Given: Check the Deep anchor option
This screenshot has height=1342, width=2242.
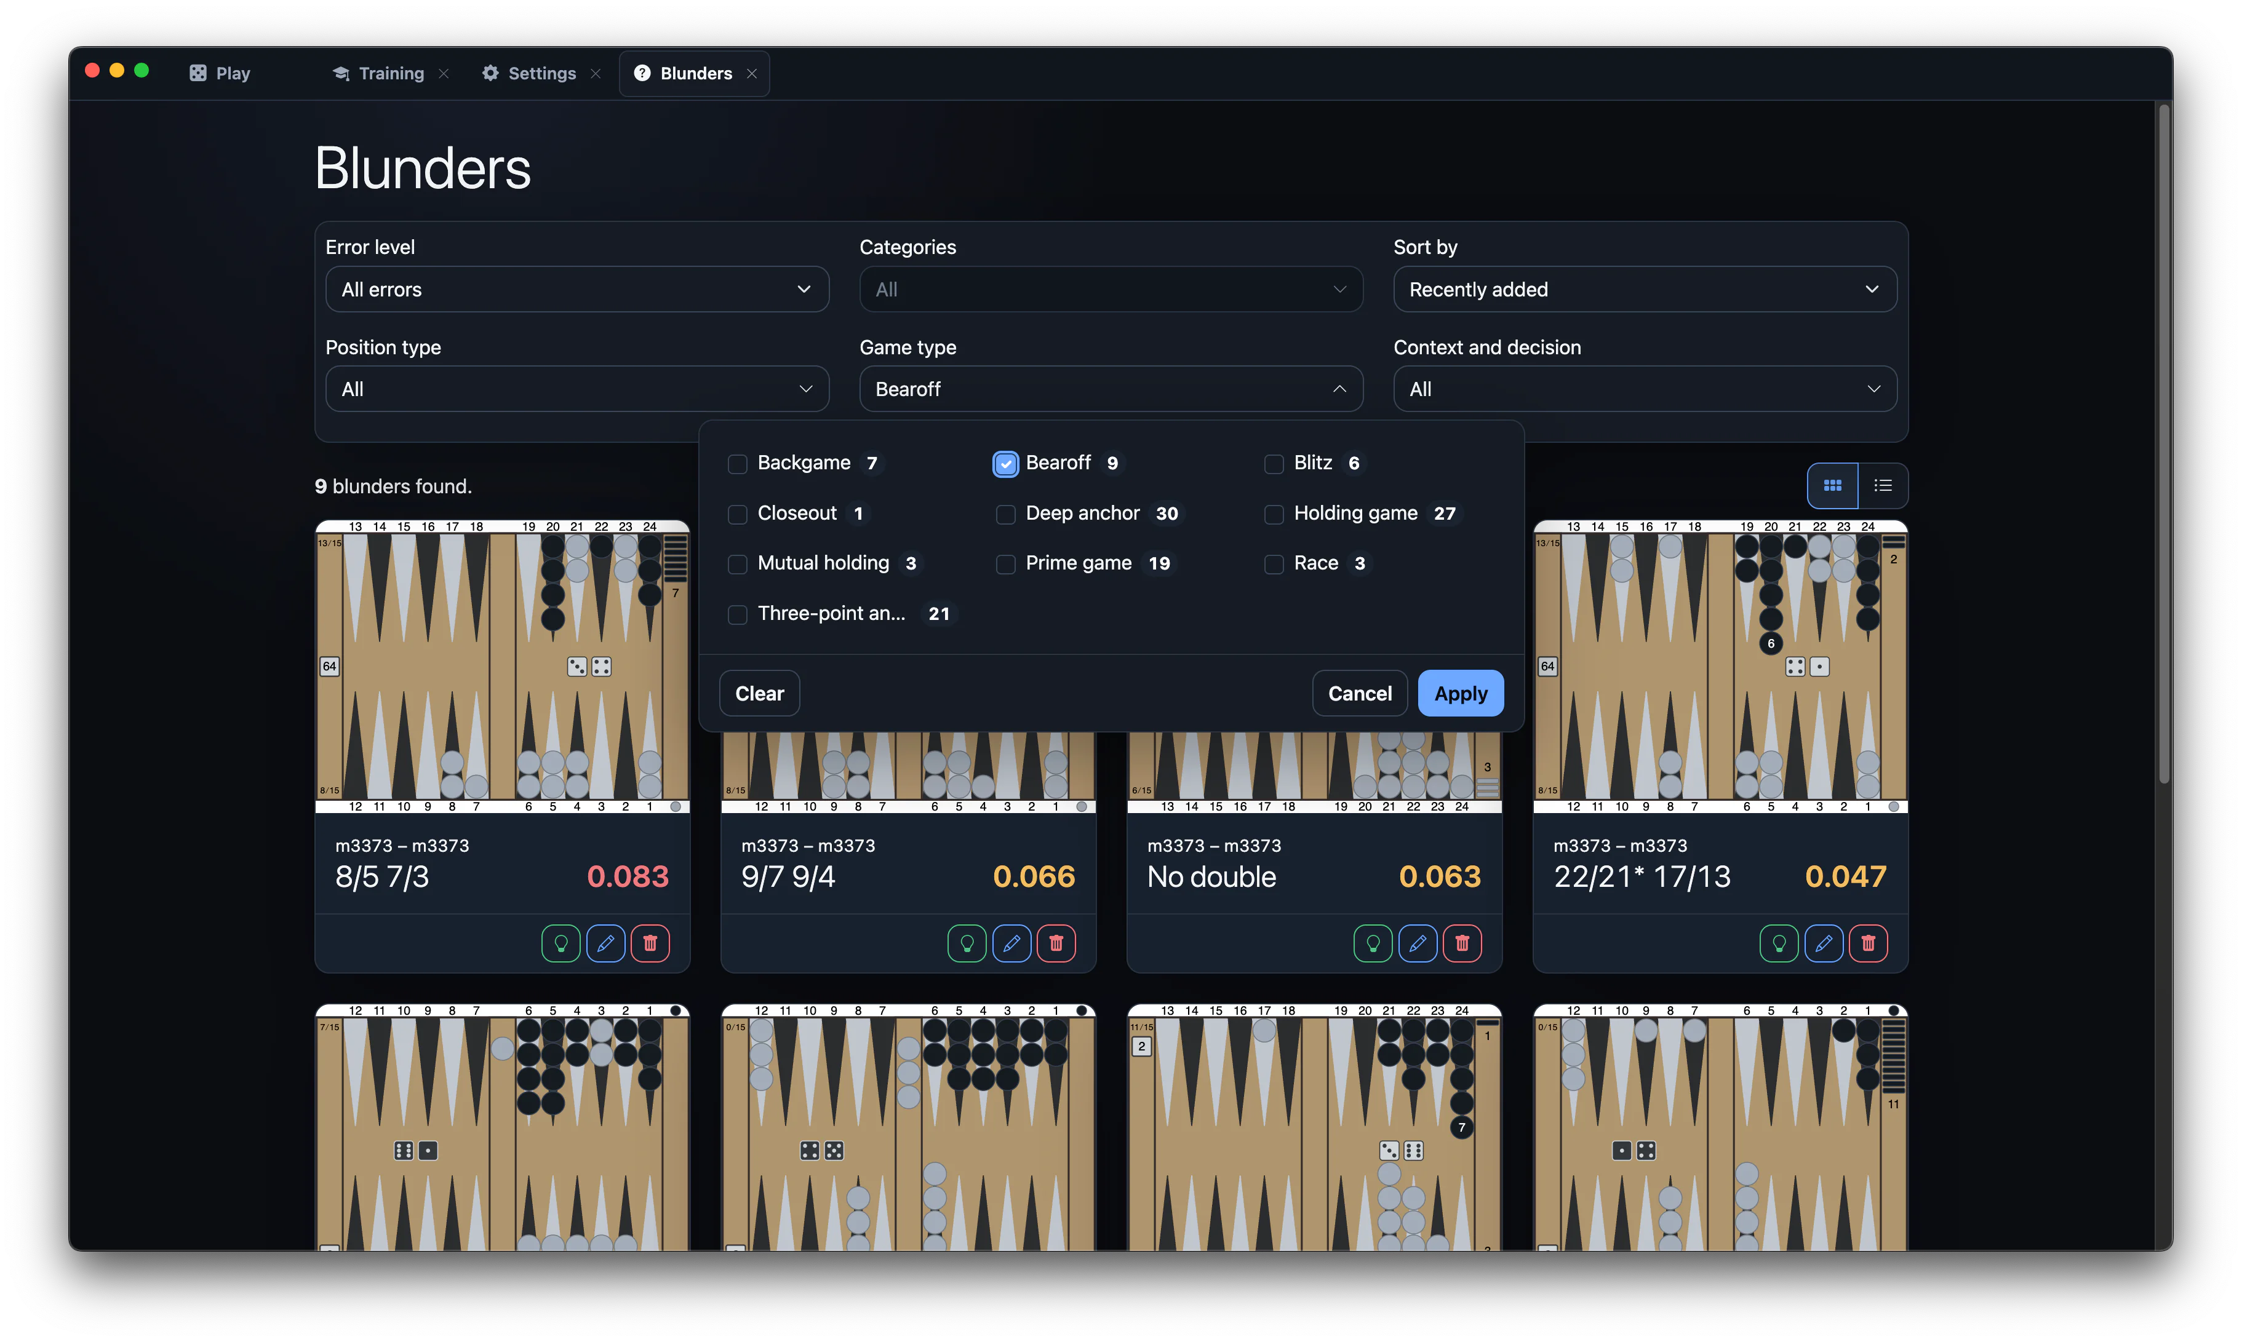Looking at the screenshot, I should [x=1005, y=514].
